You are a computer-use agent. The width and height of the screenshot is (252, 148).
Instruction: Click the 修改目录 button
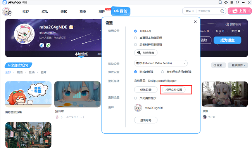pyautogui.click(x=146, y=90)
